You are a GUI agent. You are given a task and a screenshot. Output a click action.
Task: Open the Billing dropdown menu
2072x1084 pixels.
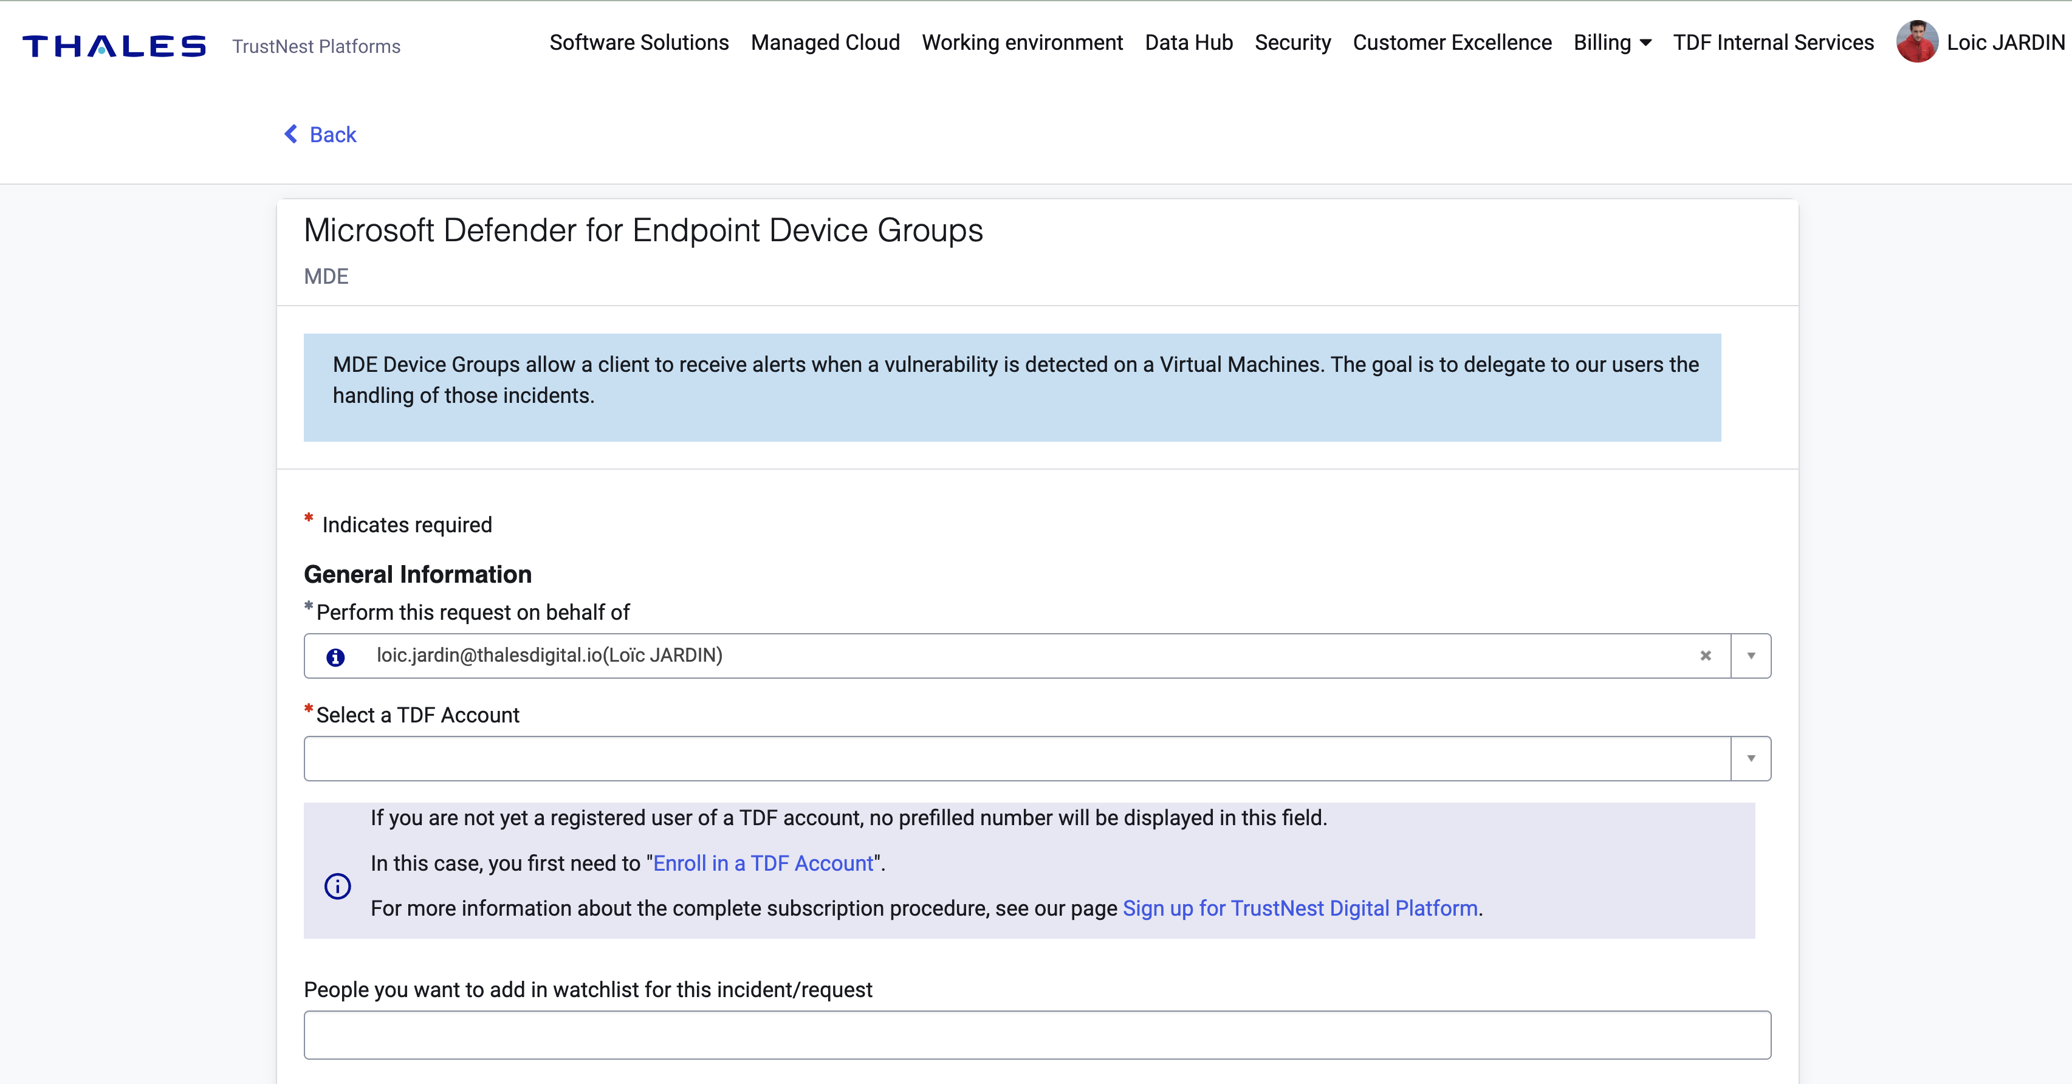(x=1612, y=43)
